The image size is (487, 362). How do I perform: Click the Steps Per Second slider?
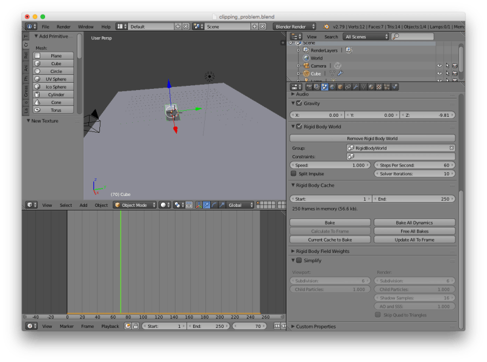[414, 165]
